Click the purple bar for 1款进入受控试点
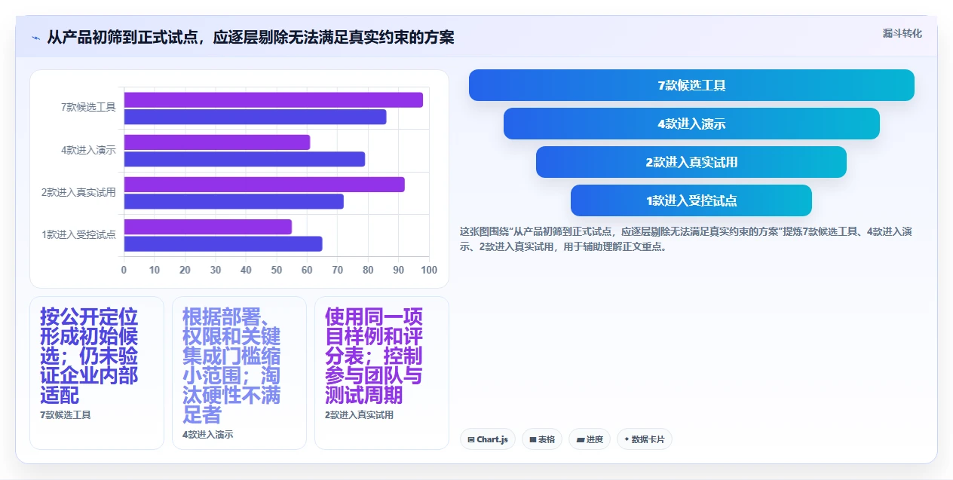Viewport: 953px width, 480px height. point(208,227)
